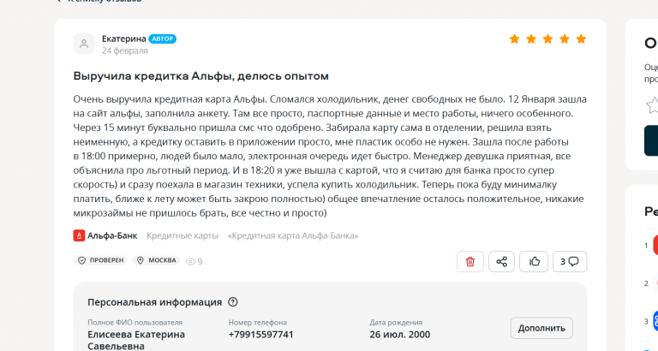
Task: Click the views eye icon showing 9
Action: tap(190, 262)
